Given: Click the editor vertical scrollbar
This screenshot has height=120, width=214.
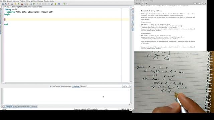Looking at the screenshot, I should [131, 45].
